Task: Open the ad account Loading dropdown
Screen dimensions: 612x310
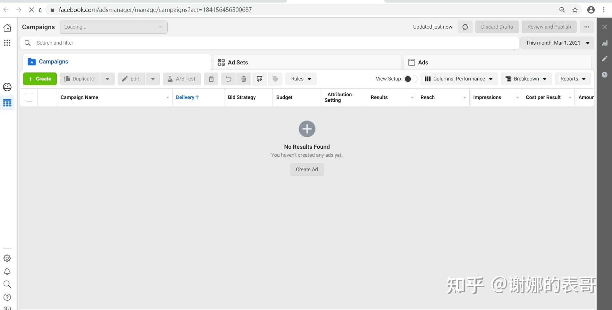Action: [x=113, y=27]
